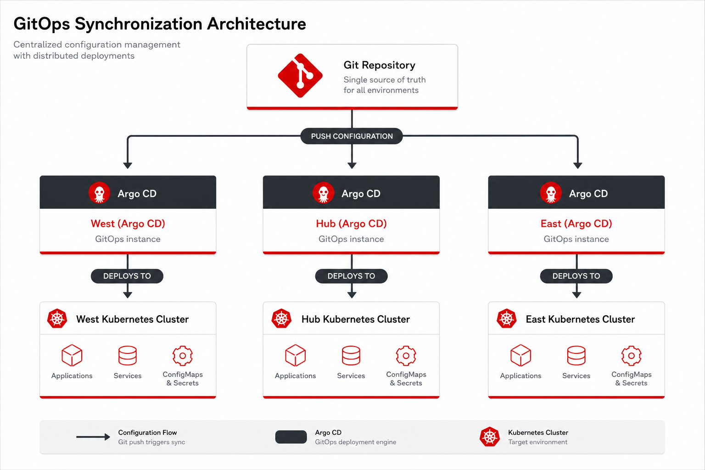The height and width of the screenshot is (470, 705).
Task: Select the Applications cube icon in the Hub cluster
Action: (296, 355)
